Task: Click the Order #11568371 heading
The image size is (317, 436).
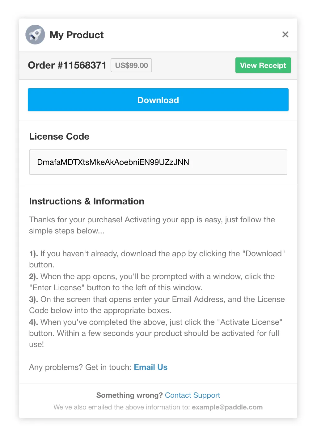Action: 67,65
